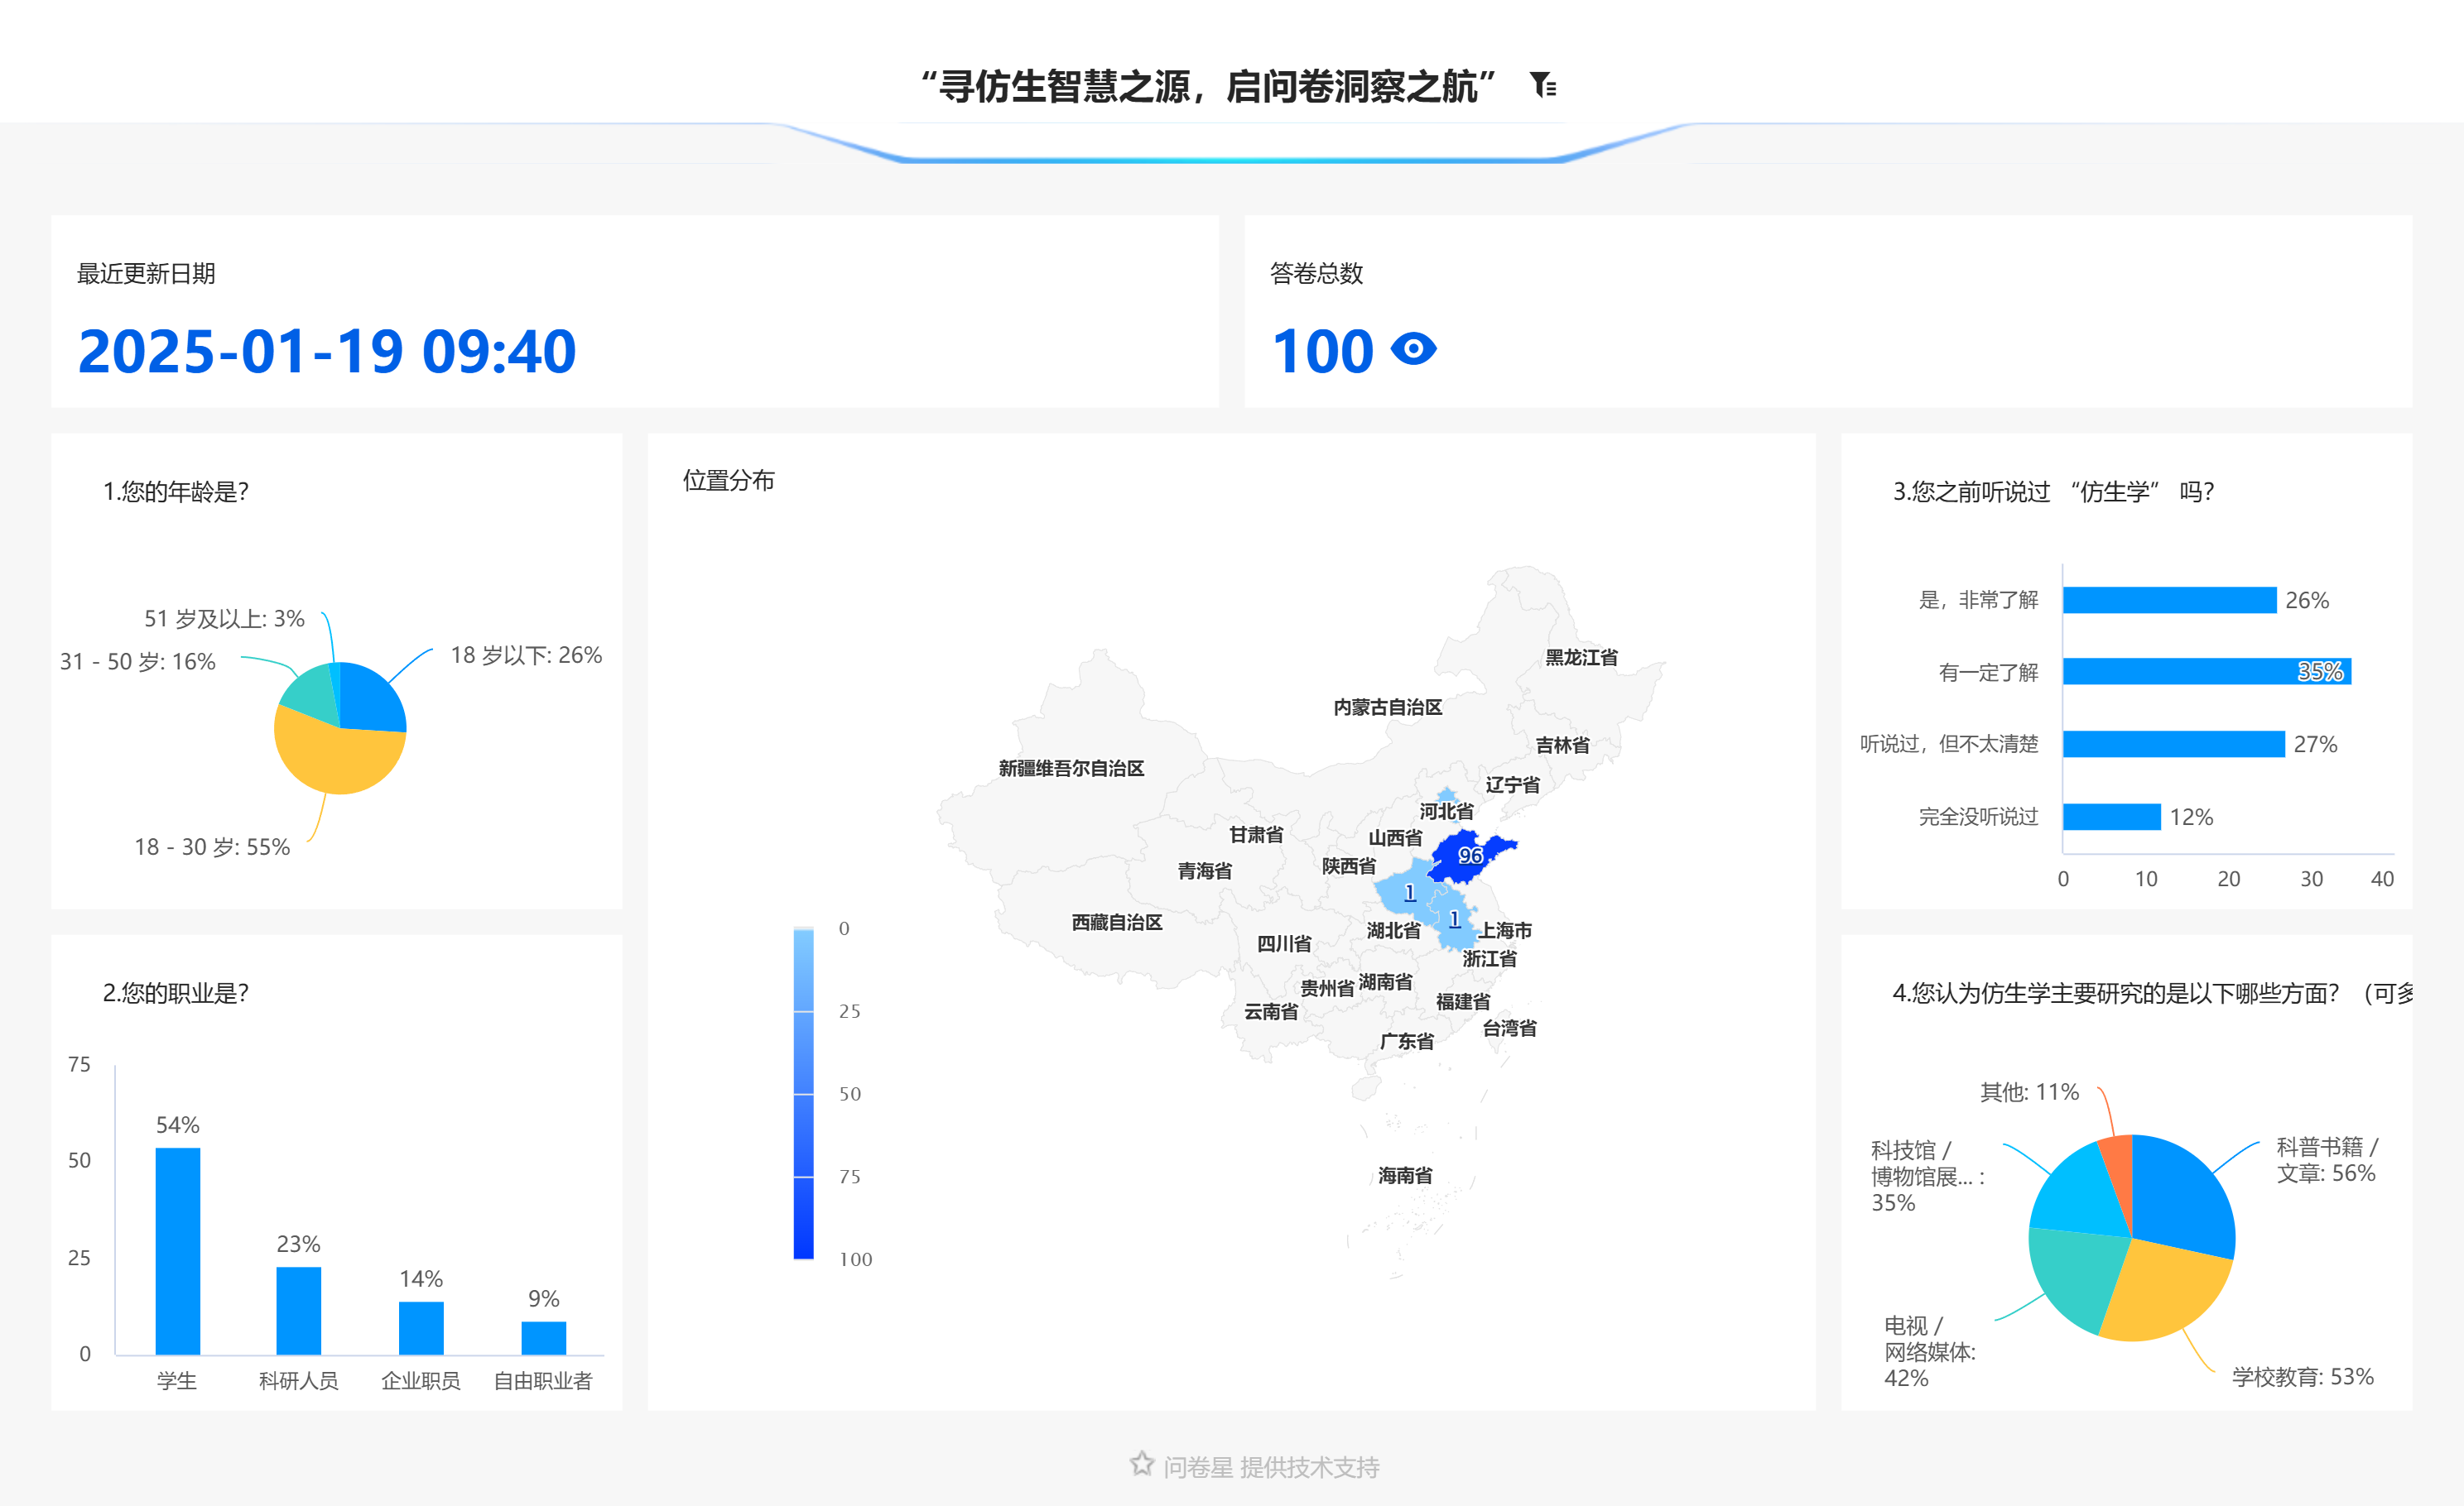
Task: Click the 完全没听说过 12% bar
Action: pos(2111,817)
